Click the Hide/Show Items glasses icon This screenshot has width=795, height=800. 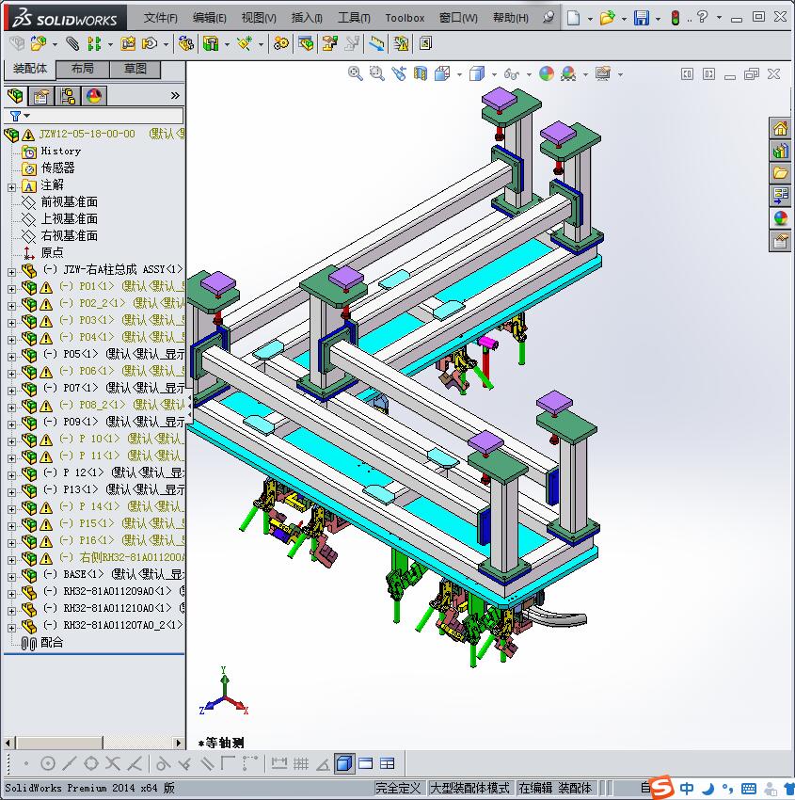pyautogui.click(x=512, y=74)
